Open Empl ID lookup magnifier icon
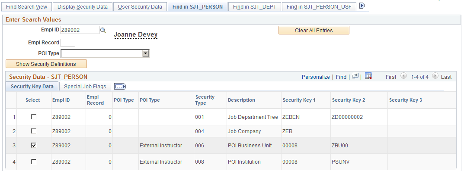 (102, 30)
